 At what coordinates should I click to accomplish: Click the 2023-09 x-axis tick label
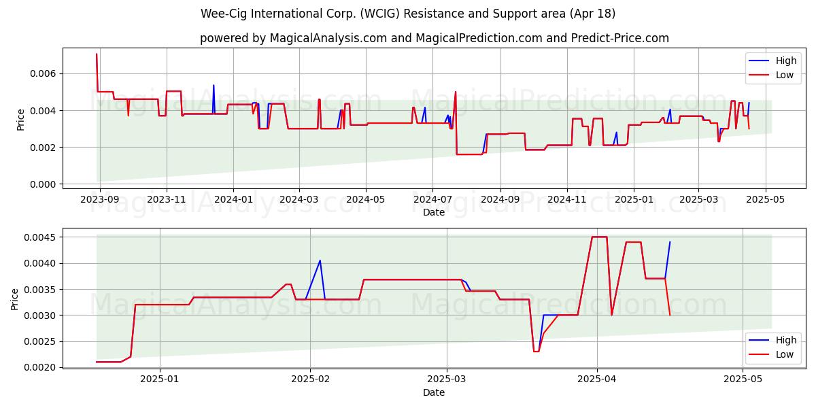coord(100,199)
